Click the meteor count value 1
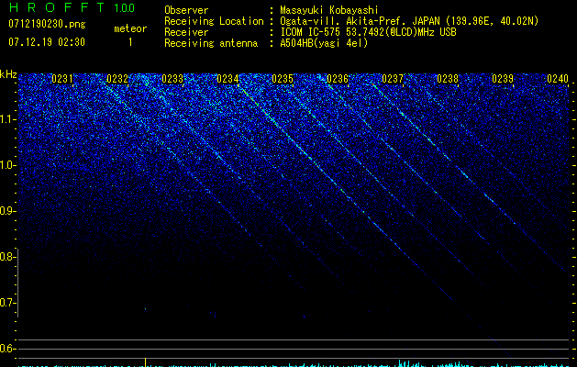Viewport: 577px width, 367px height. point(130,42)
